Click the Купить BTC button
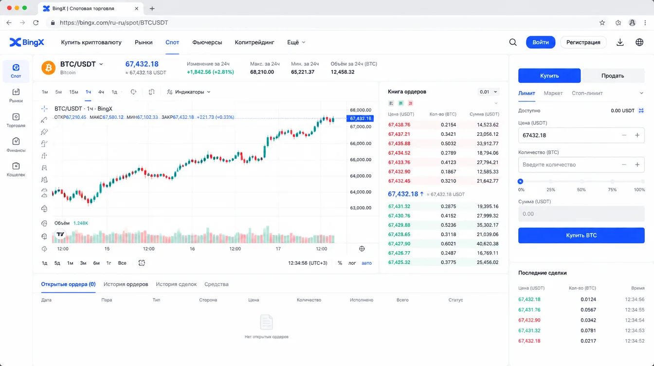The height and width of the screenshot is (366, 654). (581, 235)
